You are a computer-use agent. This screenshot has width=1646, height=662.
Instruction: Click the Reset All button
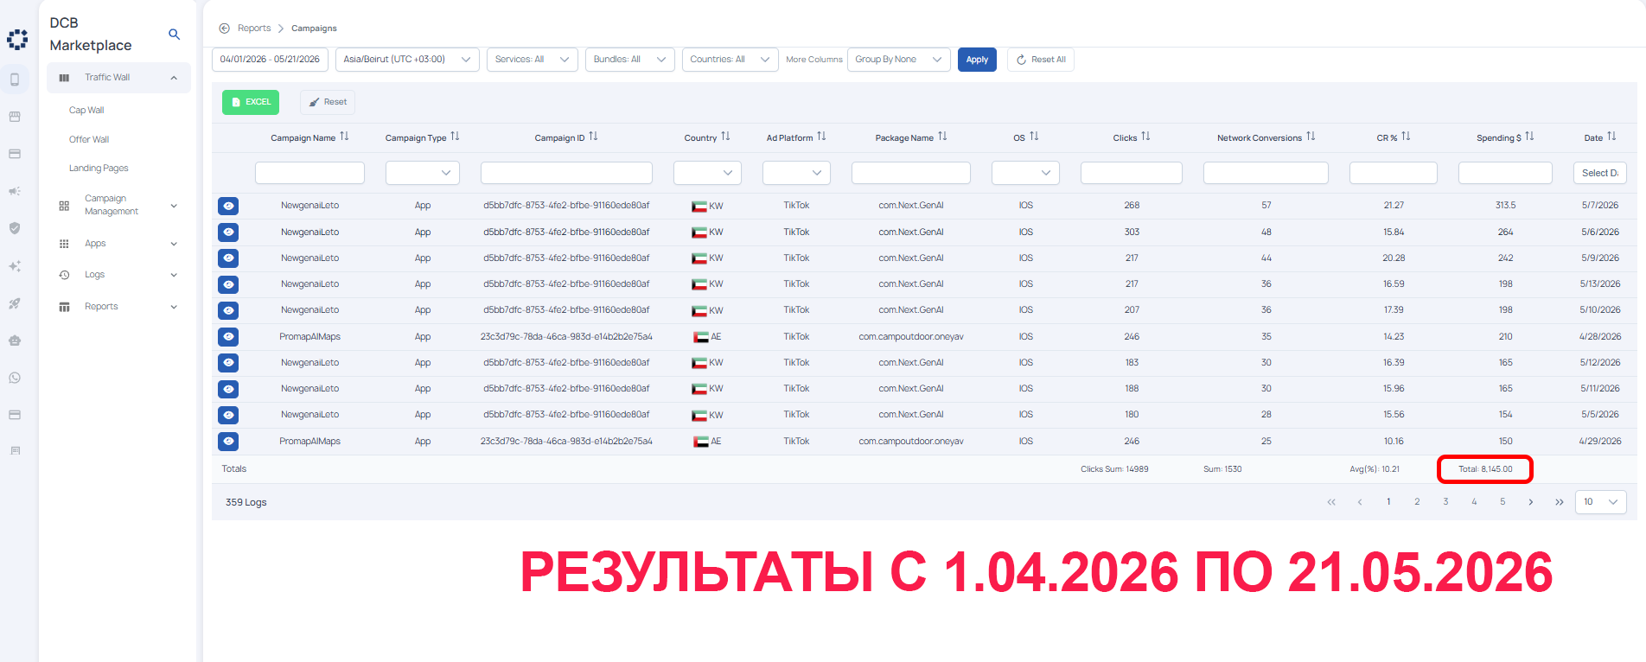pyautogui.click(x=1041, y=60)
